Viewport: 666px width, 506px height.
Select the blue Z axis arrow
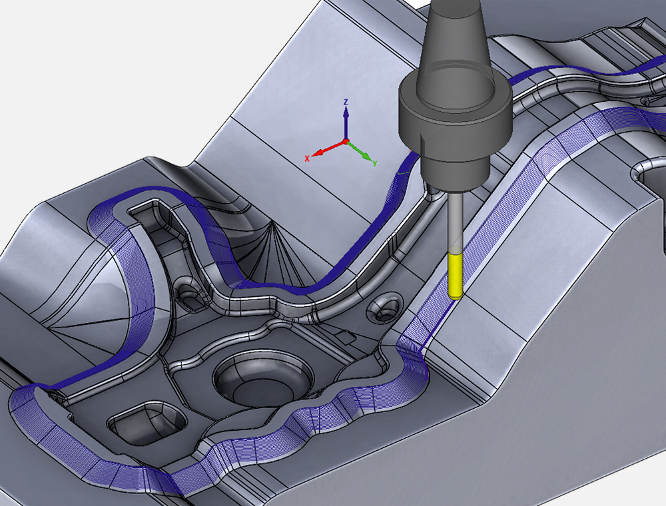coord(346,123)
